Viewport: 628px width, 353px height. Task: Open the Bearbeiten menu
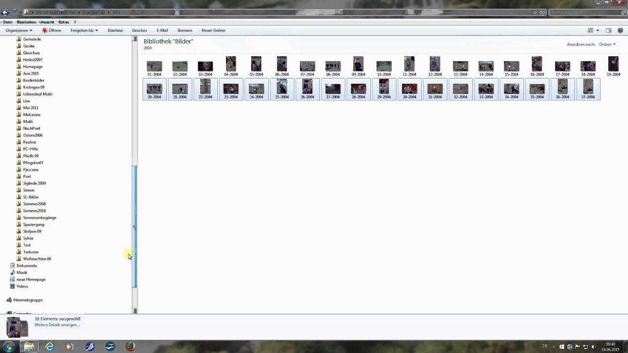tap(26, 22)
